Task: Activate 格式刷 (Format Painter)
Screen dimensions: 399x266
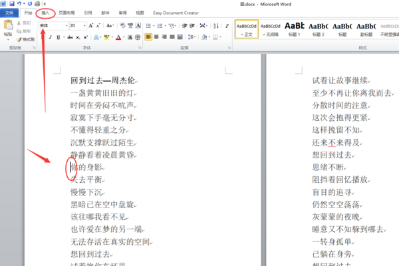Action: click(x=25, y=39)
